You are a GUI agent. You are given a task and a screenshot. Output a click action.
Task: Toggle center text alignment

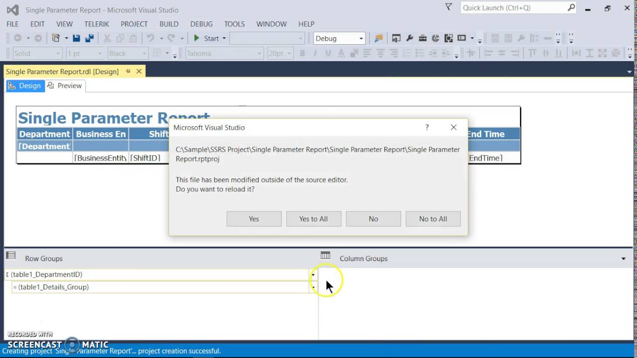point(381,53)
